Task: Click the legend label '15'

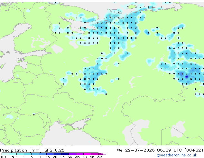Action: pos(48,157)
